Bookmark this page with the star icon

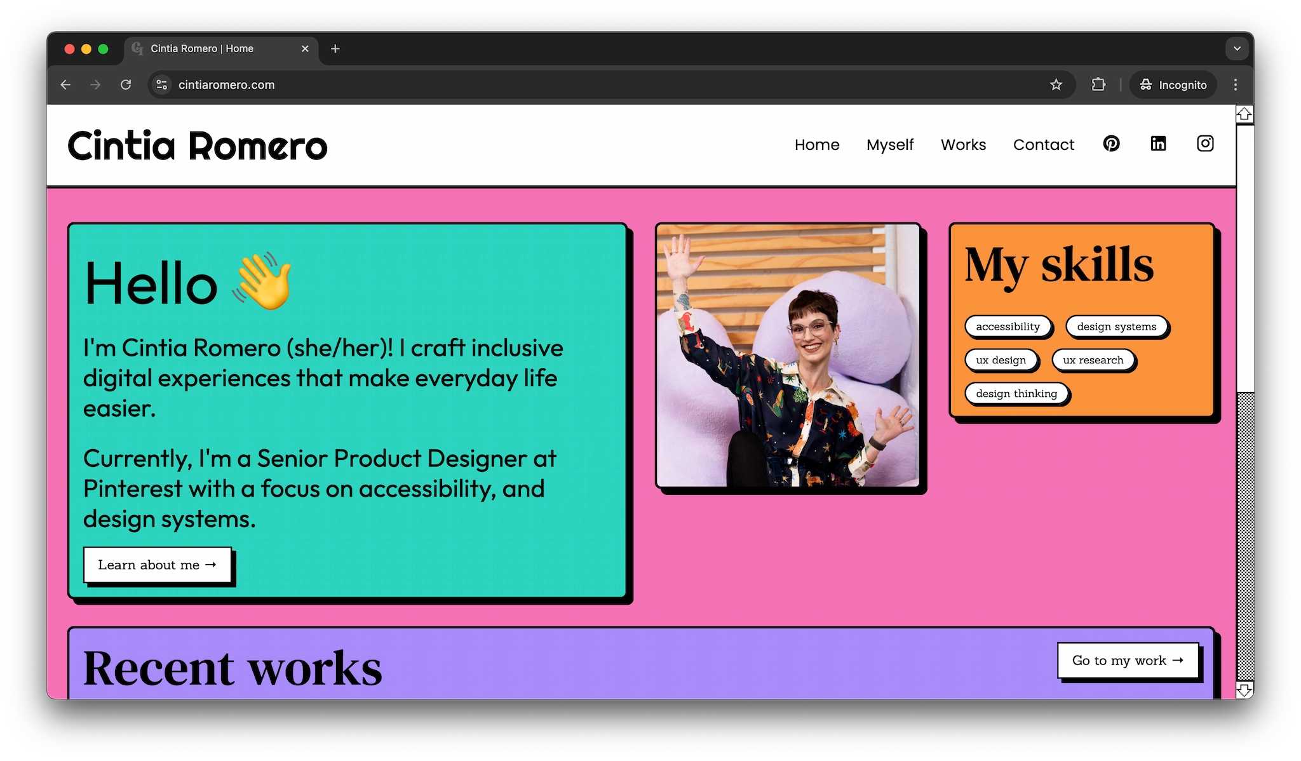[x=1056, y=84]
